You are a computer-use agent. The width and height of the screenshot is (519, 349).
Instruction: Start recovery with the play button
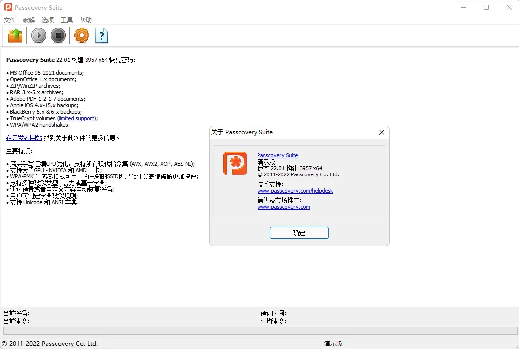pos(39,36)
